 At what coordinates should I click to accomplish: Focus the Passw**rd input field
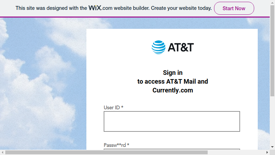coord(172,149)
